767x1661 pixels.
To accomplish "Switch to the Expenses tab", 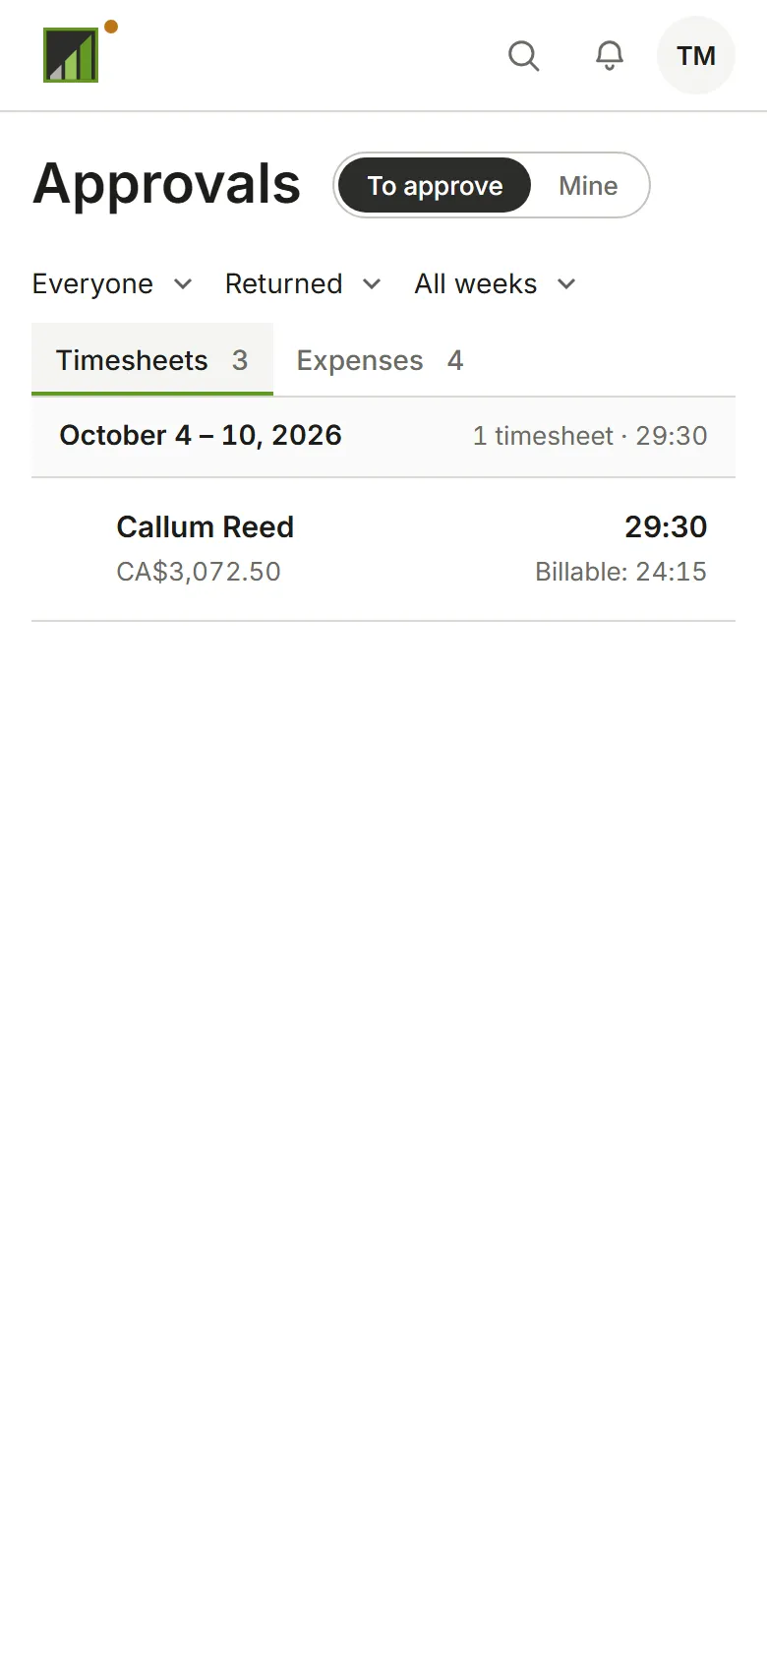I will pyautogui.click(x=380, y=360).
